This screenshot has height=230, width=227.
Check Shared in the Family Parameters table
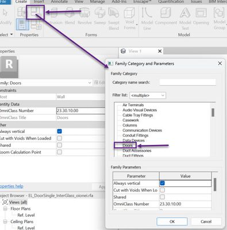pos(162,197)
